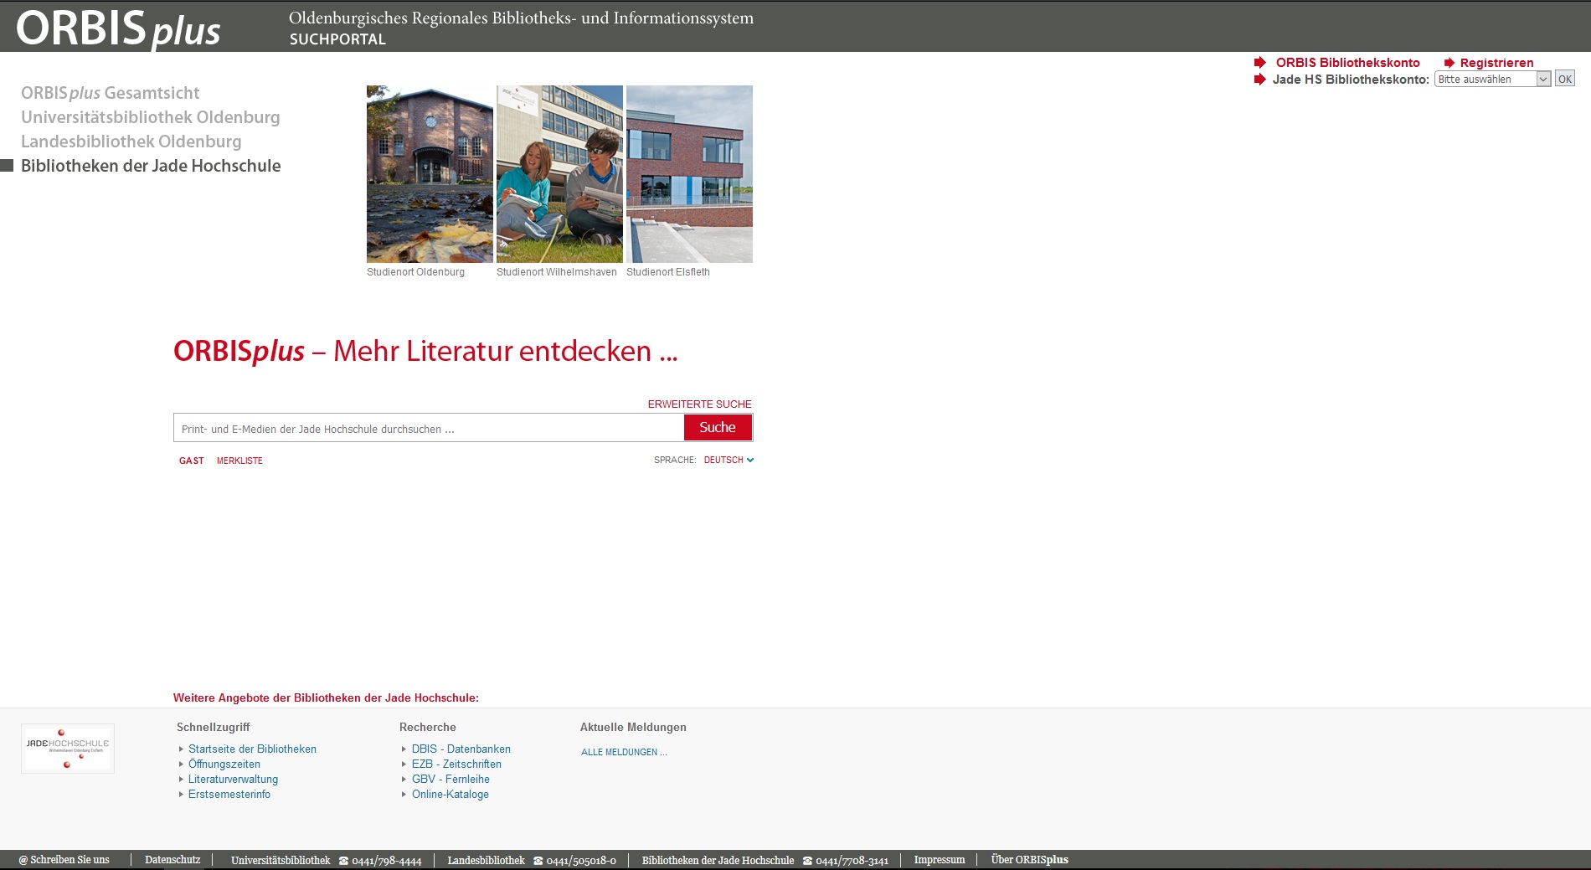Click the red Suche button
Viewport: 1591px width, 870px height.
[718, 427]
